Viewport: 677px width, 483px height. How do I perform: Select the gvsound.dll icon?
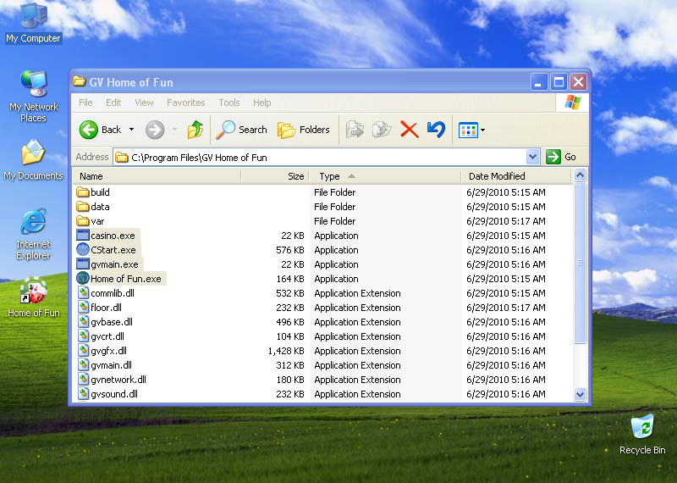tap(83, 394)
